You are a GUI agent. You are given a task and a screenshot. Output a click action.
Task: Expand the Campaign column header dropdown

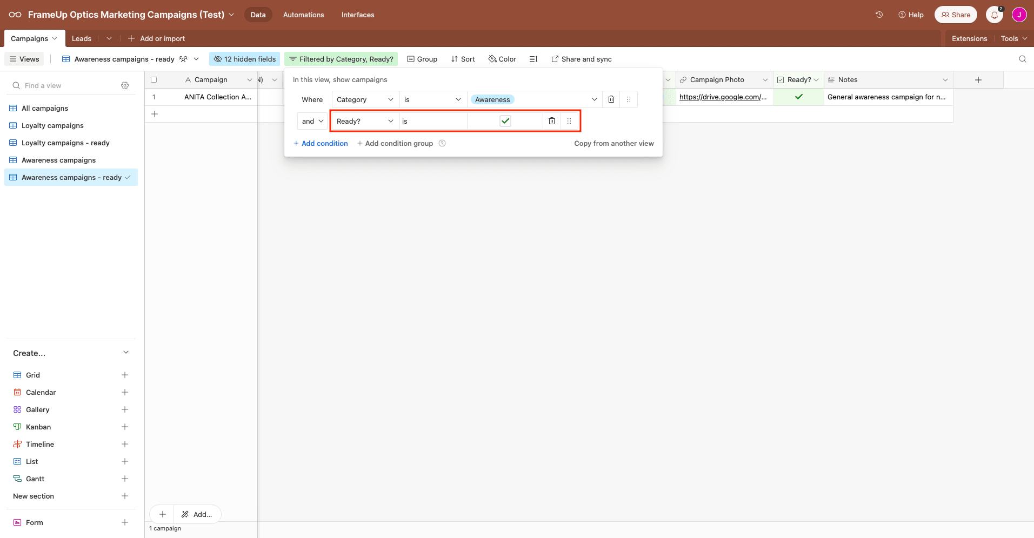tap(249, 79)
